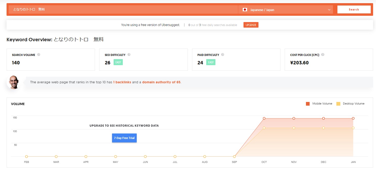Click the Search button
Screen dimensions: 376x170
point(354,9)
